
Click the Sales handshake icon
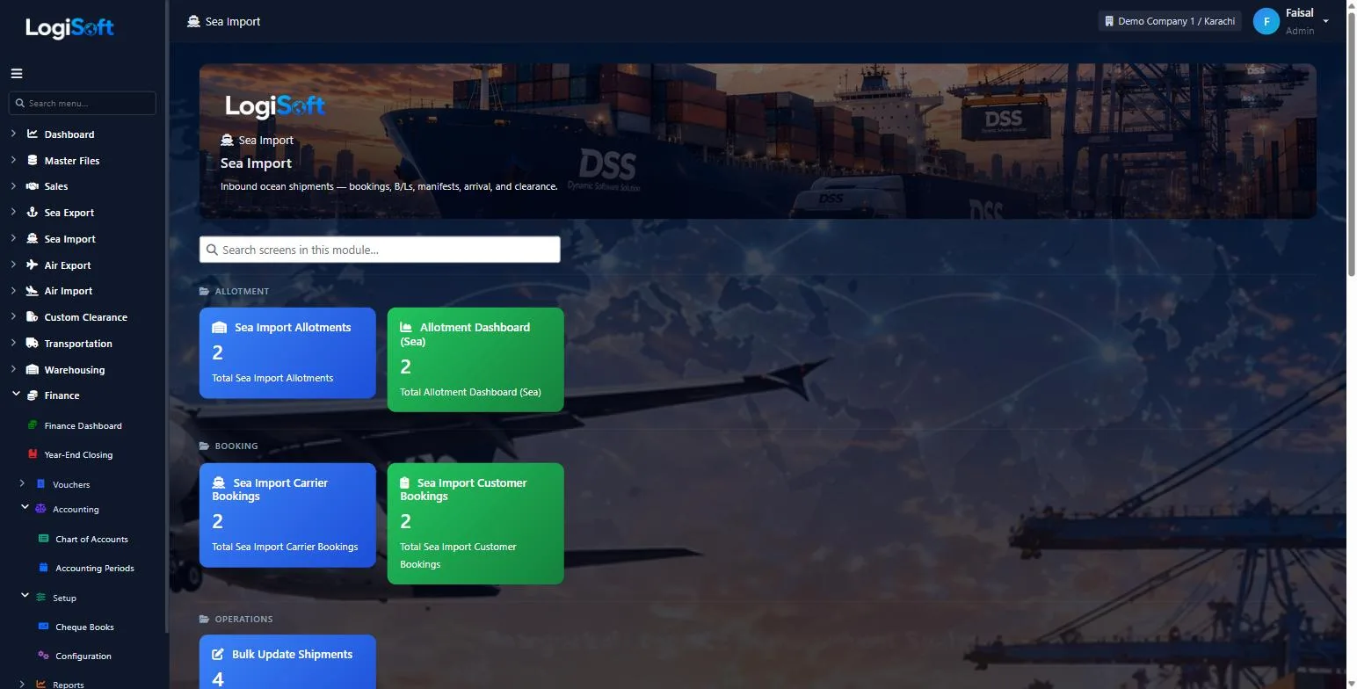(x=33, y=186)
